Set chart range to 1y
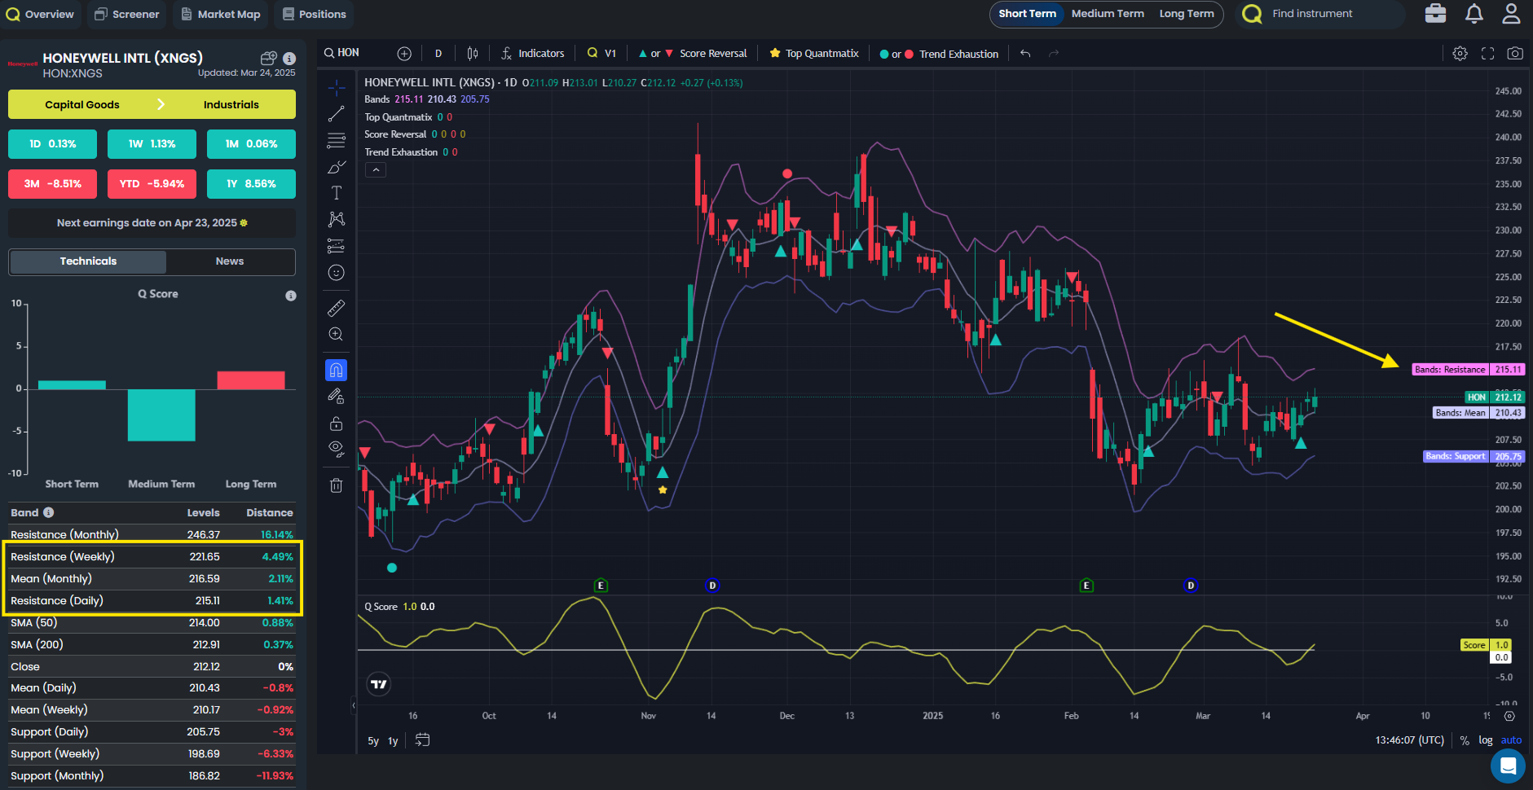 (x=393, y=741)
